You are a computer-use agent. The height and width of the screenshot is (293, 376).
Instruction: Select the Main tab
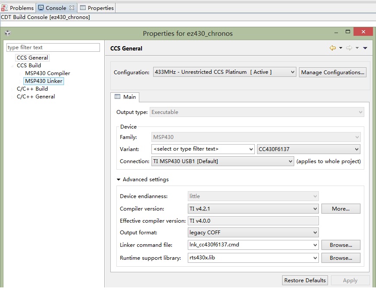coord(125,97)
